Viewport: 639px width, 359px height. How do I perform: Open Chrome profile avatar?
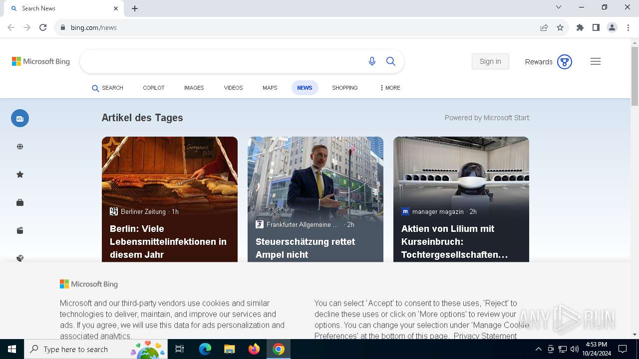[x=612, y=27]
